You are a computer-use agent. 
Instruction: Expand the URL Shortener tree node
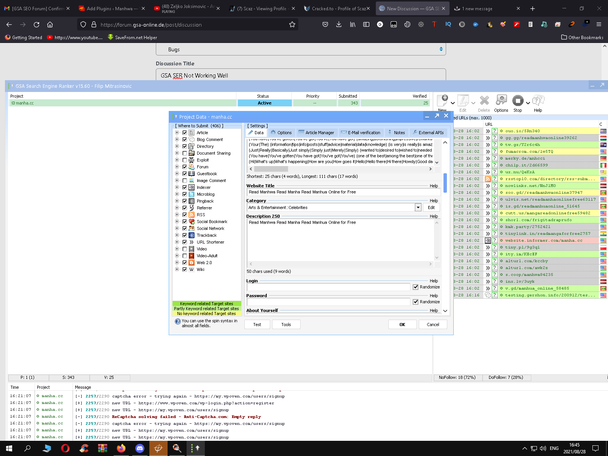coord(177,242)
